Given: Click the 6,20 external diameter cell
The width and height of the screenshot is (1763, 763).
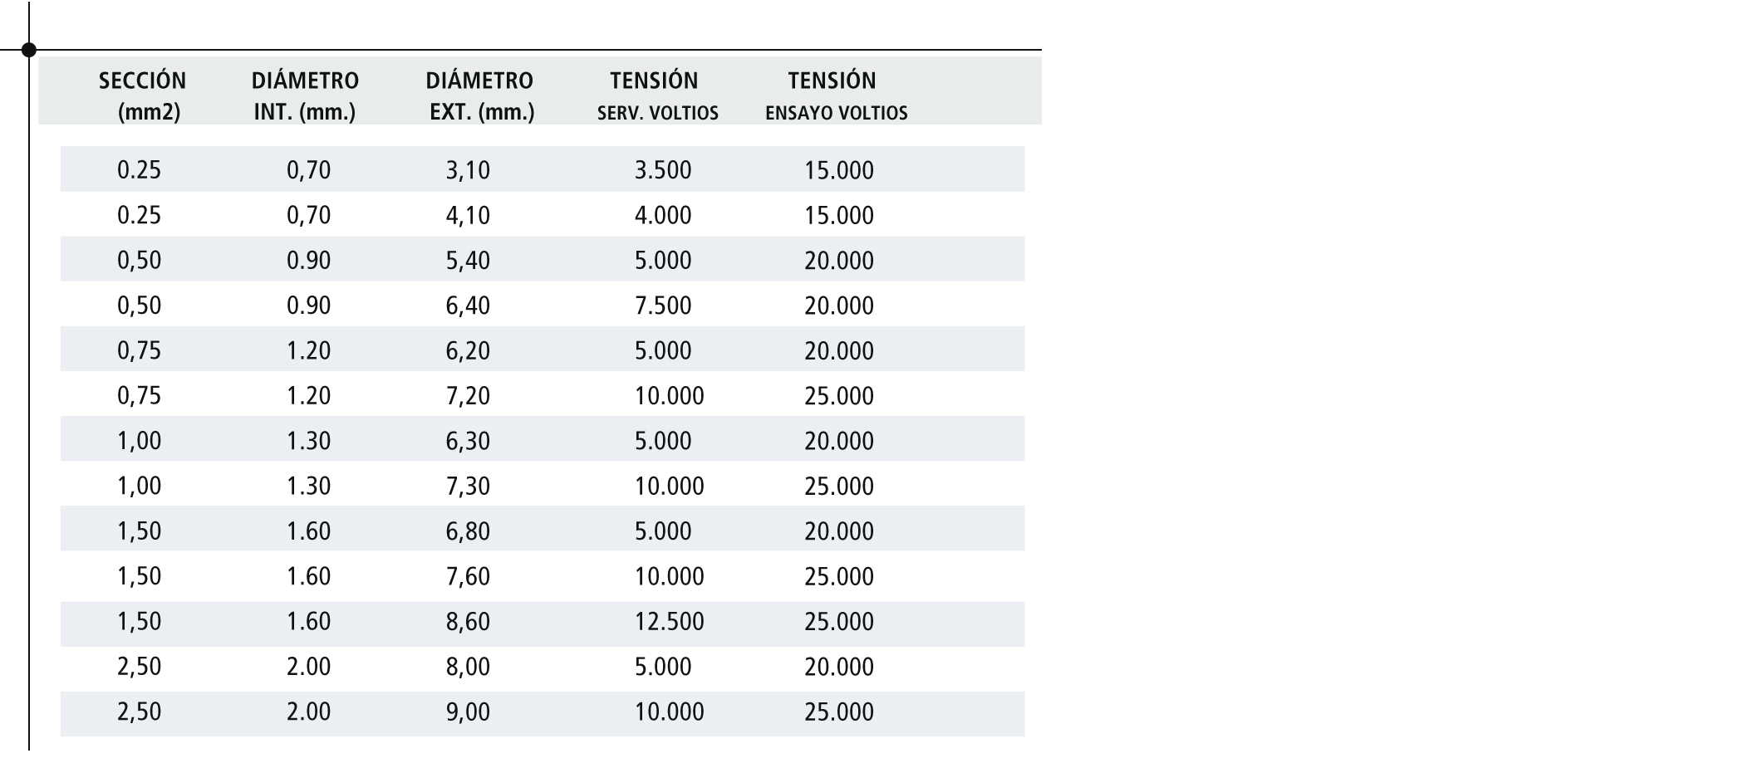Looking at the screenshot, I should pyautogui.click(x=468, y=350).
